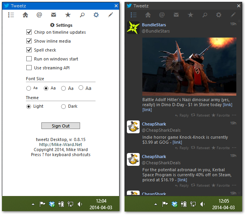Click 'tweetz Desktop, v: 0.8.15' text
Image resolution: width=246 pixels, height=215 pixels.
[x=61, y=139]
